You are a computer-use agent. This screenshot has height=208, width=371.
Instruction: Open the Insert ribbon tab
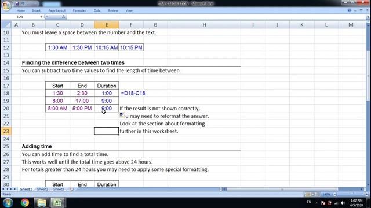tap(36, 10)
